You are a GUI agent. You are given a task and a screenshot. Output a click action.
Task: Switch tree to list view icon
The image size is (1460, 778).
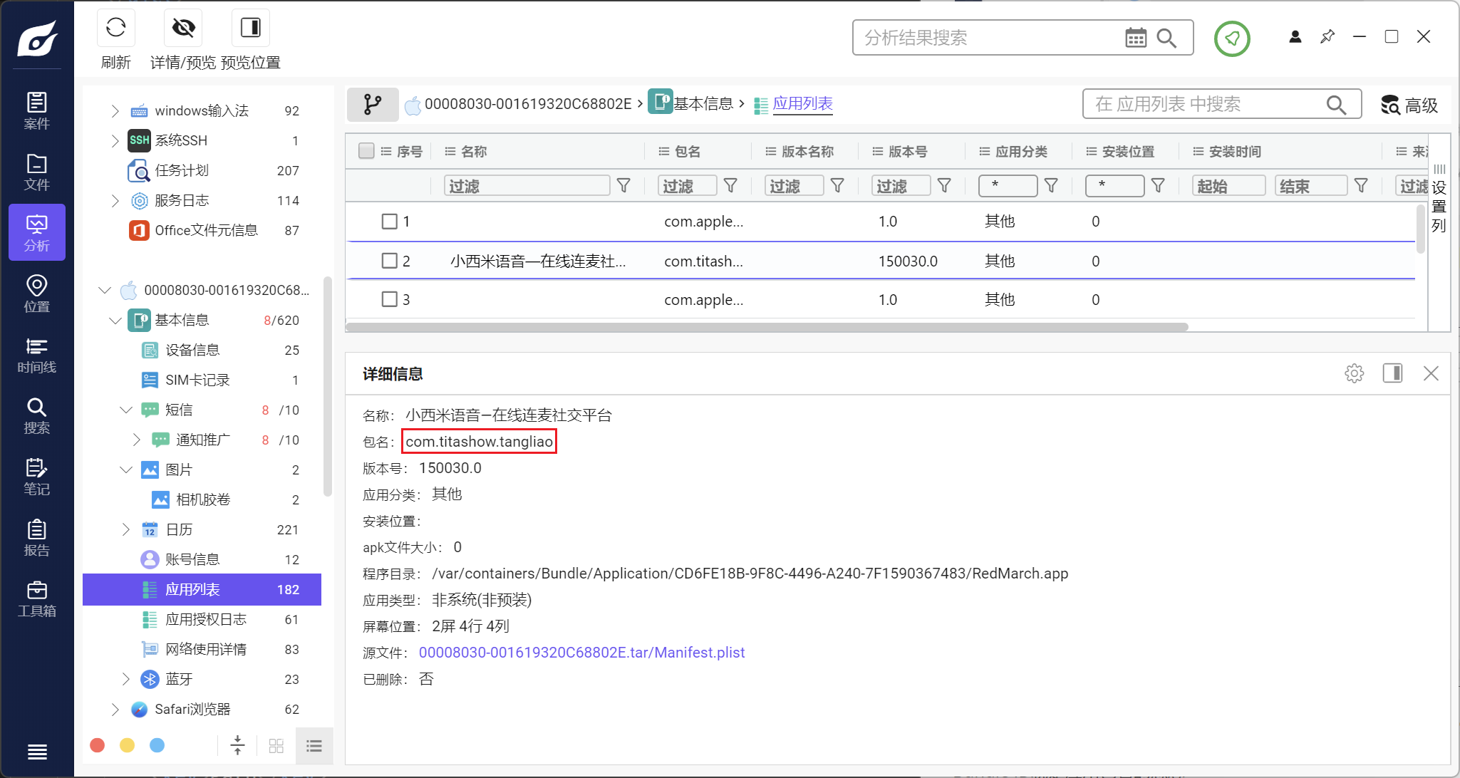tap(314, 745)
